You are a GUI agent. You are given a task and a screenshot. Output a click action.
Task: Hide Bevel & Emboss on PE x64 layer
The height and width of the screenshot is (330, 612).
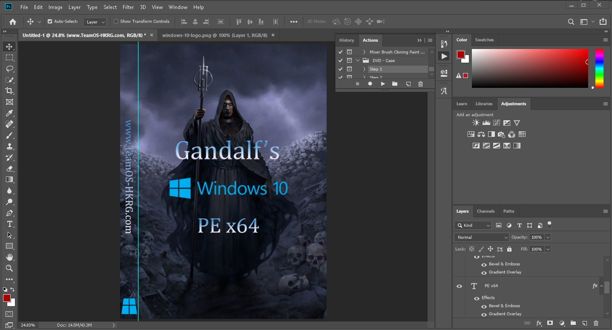point(484,306)
